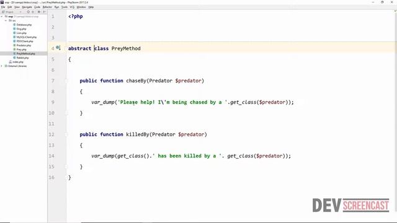This screenshot has width=397, height=223.
Task: Click the abstract keyword
Action: 80,48
